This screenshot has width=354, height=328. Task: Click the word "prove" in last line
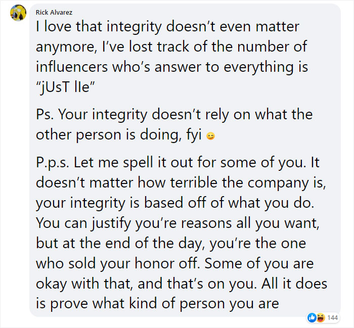coord(69,304)
